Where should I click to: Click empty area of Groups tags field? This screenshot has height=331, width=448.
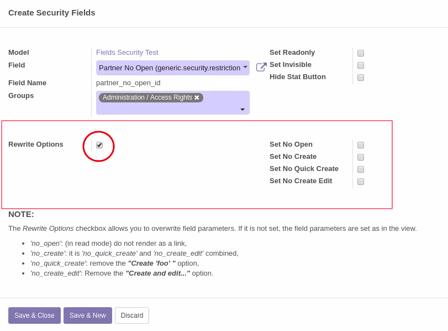pos(168,108)
